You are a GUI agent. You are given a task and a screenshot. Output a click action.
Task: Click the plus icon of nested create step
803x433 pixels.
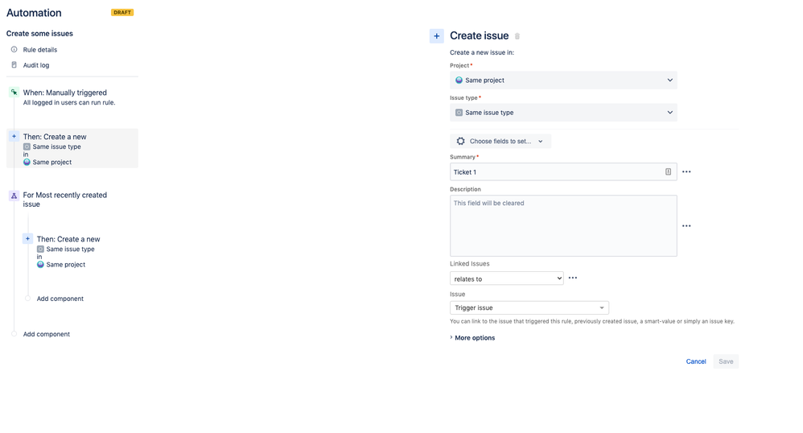27,239
